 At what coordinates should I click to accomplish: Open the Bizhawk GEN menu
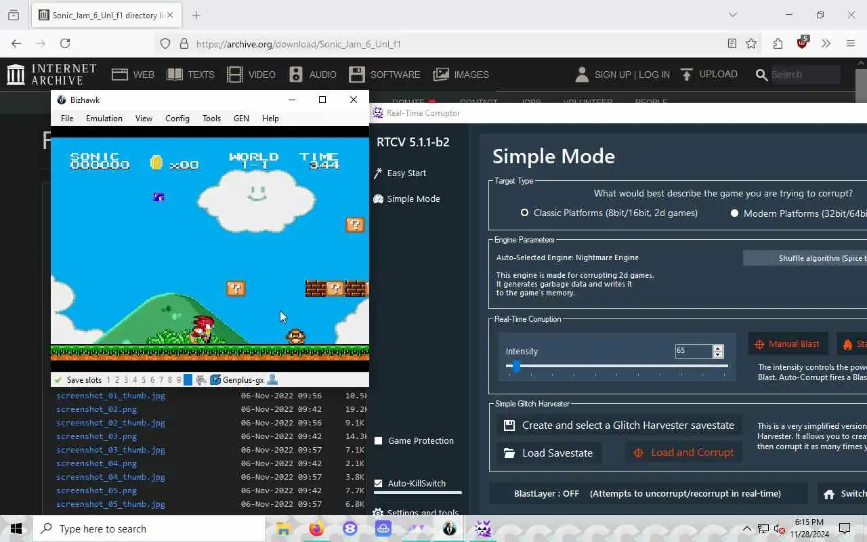(x=241, y=118)
